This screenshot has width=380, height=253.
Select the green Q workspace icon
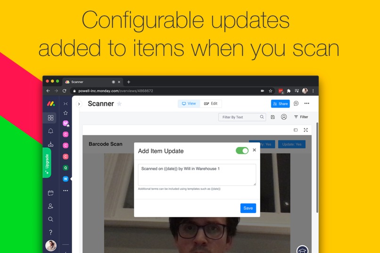[66, 168]
